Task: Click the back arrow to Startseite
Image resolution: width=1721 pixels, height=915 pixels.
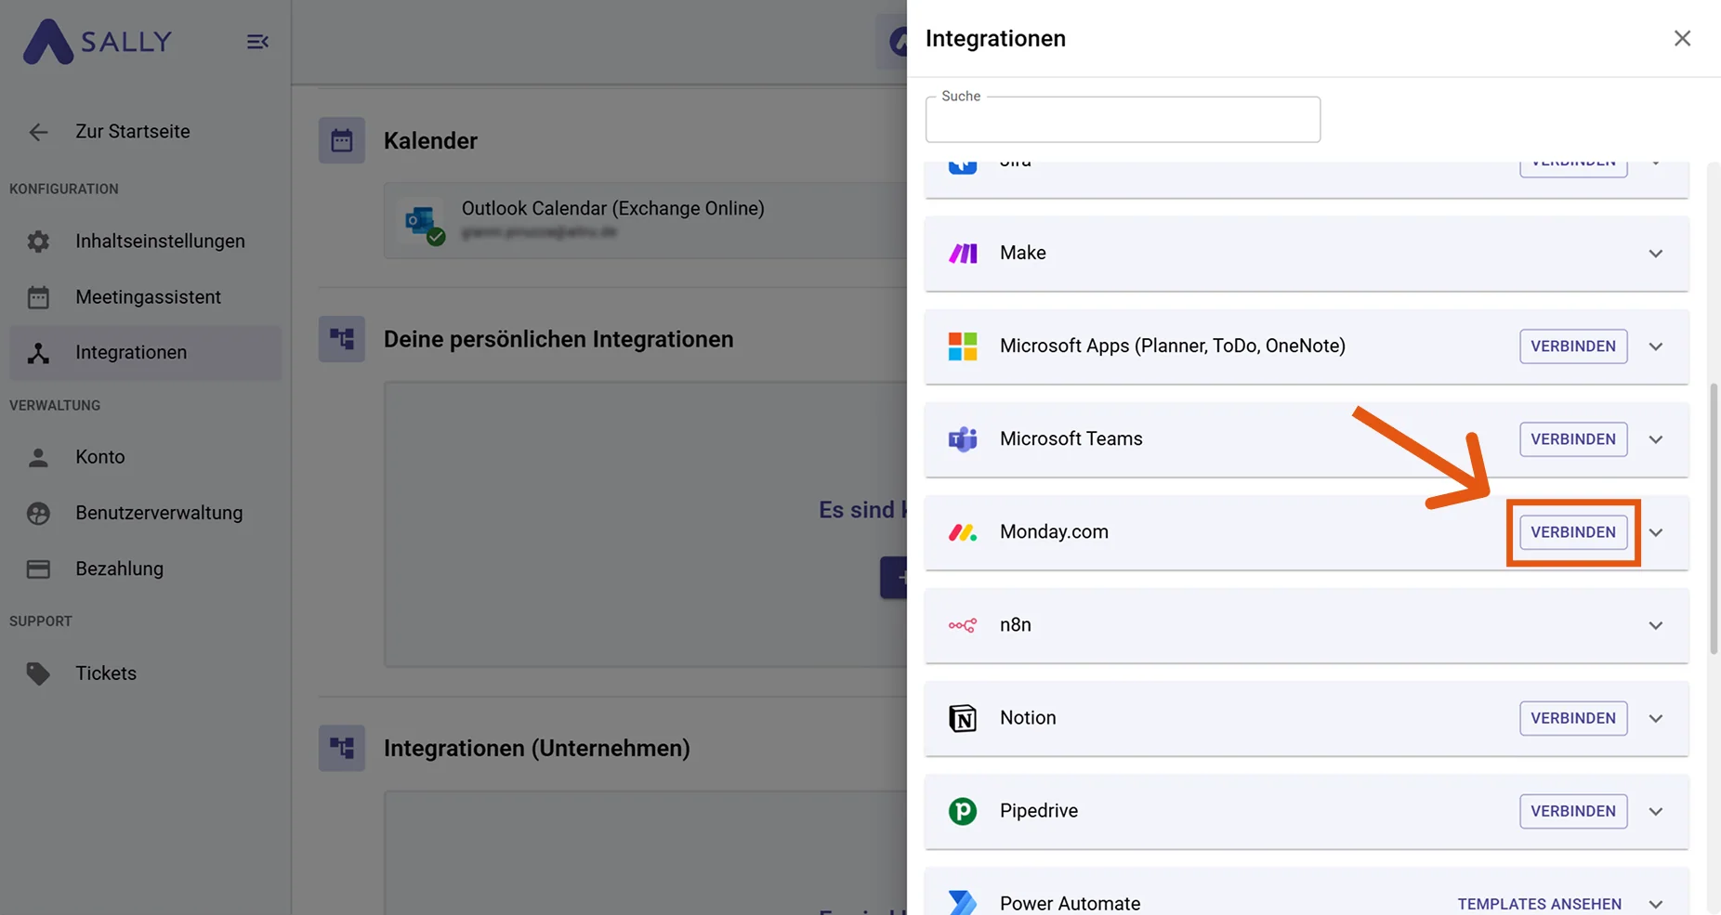Action: click(38, 132)
